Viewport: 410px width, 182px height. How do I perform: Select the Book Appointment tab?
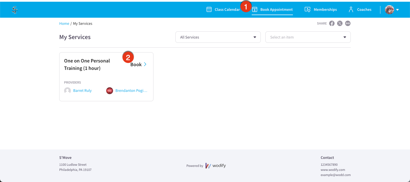pos(272,10)
